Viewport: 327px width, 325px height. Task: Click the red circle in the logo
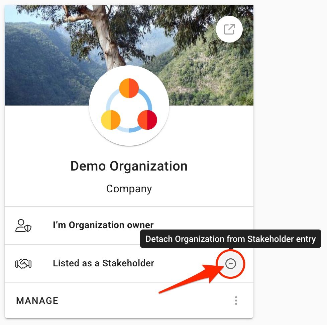tap(147, 120)
